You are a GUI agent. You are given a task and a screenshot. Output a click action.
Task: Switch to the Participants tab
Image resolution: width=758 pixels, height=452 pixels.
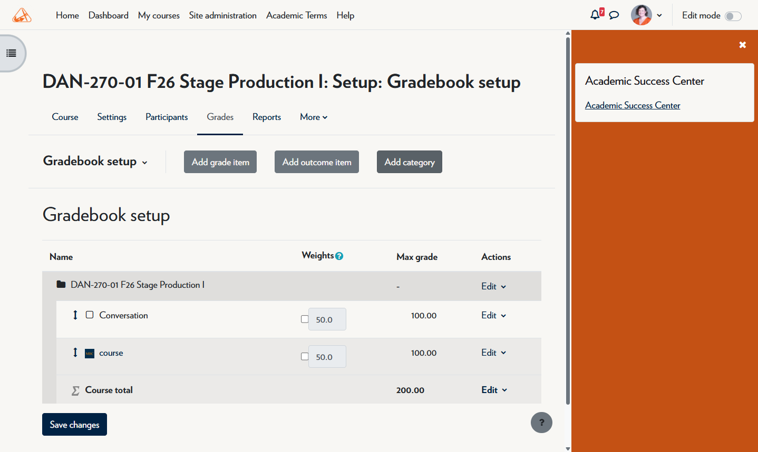click(x=167, y=117)
